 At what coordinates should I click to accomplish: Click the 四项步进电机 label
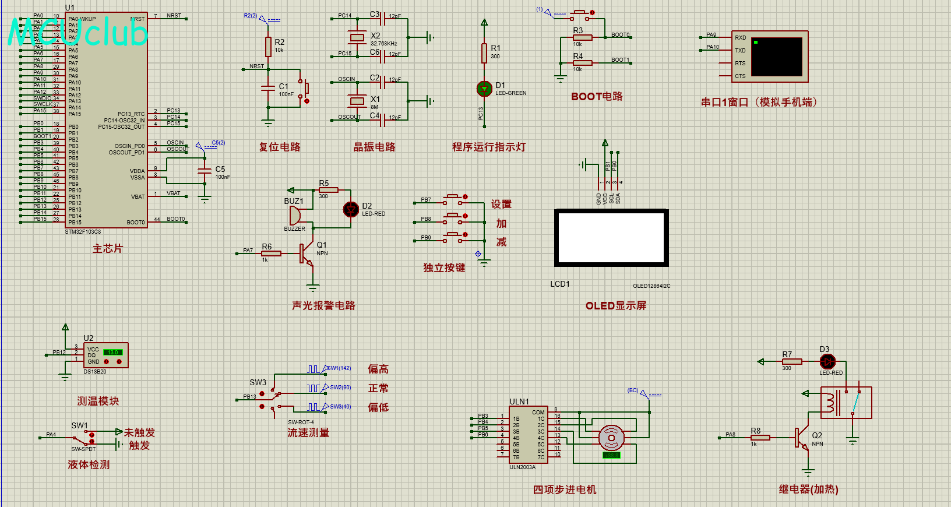[x=565, y=490]
